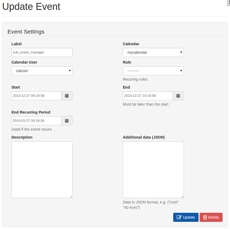Open the End date calendar picker icon
This screenshot has height=229, width=230.
[x=178, y=96]
